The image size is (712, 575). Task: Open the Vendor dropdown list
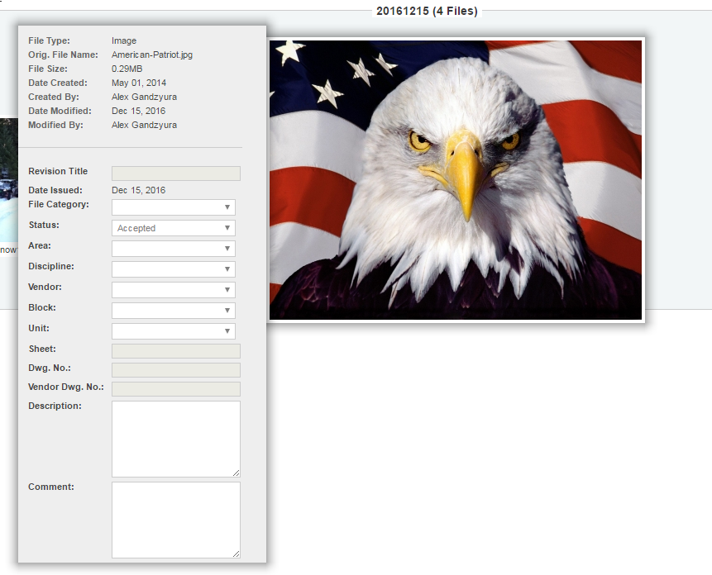click(x=174, y=290)
